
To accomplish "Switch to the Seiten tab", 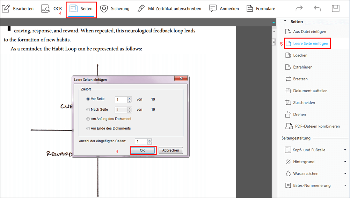I will pyautogui.click(x=81, y=9).
